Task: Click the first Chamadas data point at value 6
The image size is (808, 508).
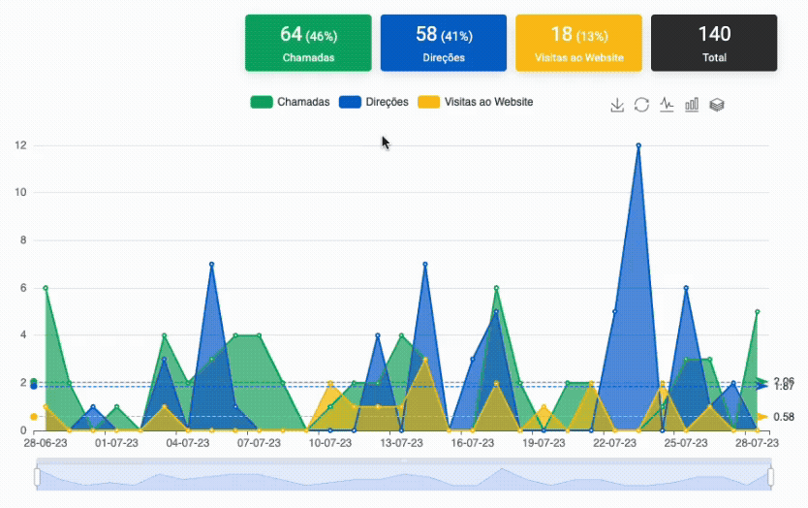Action: click(46, 288)
